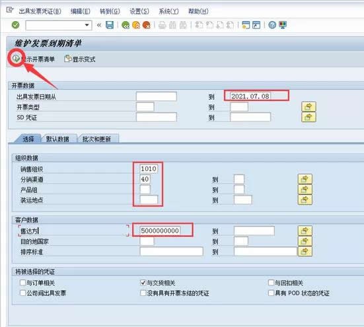Click the 售达方 input field
The image size is (364, 327).
[160, 231]
